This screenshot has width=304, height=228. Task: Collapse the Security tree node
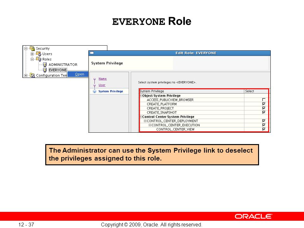click(26, 48)
